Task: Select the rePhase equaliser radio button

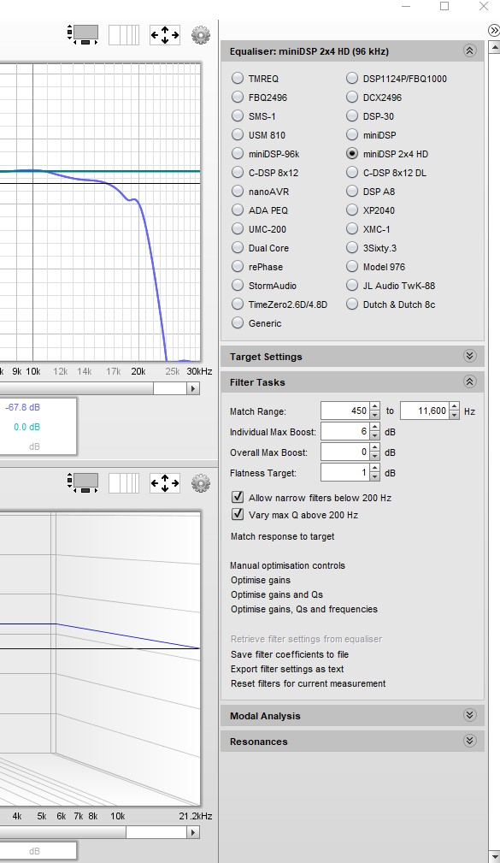Action: pyautogui.click(x=238, y=266)
